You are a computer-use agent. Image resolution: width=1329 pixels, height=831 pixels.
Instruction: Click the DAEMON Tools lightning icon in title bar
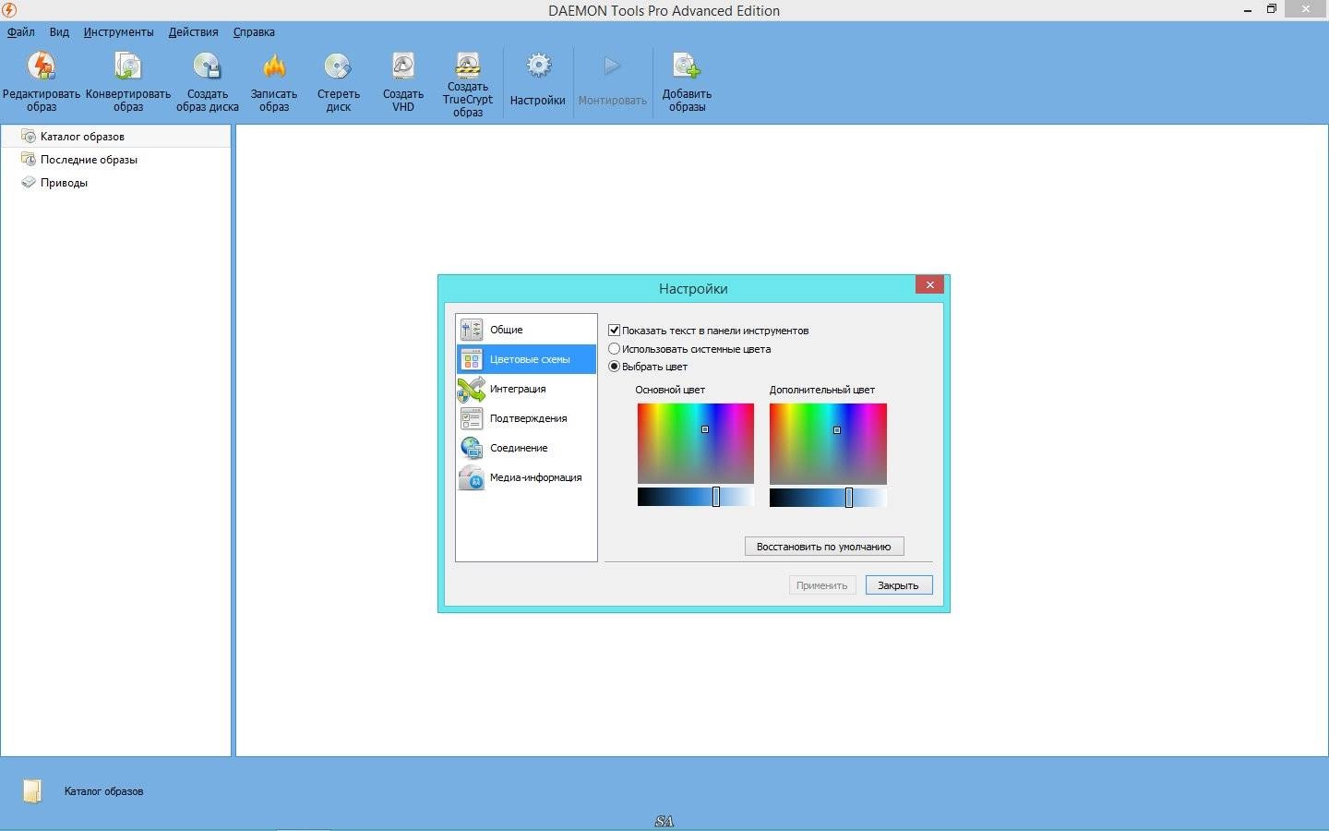click(x=9, y=9)
